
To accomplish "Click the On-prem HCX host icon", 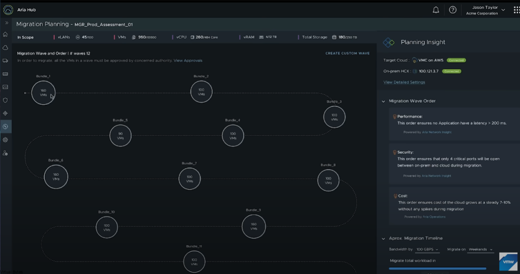I will click(x=414, y=71).
